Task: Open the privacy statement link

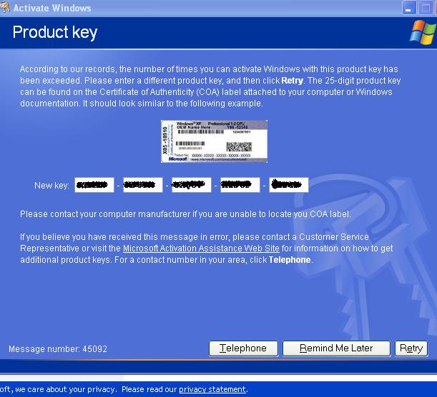Action: (x=212, y=389)
